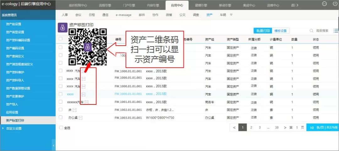Show QR code icon for 床 row

75,110
